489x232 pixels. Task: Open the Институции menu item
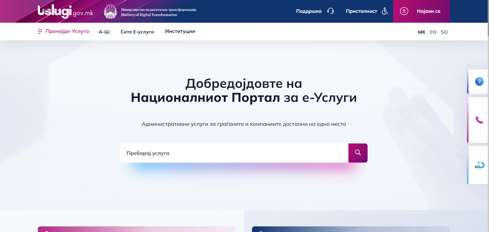(x=180, y=31)
